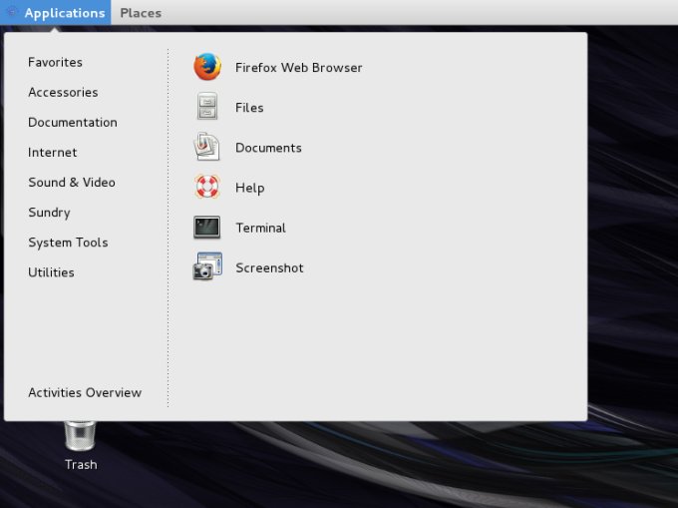Open the Places menu
The image size is (678, 508).
[x=141, y=13]
